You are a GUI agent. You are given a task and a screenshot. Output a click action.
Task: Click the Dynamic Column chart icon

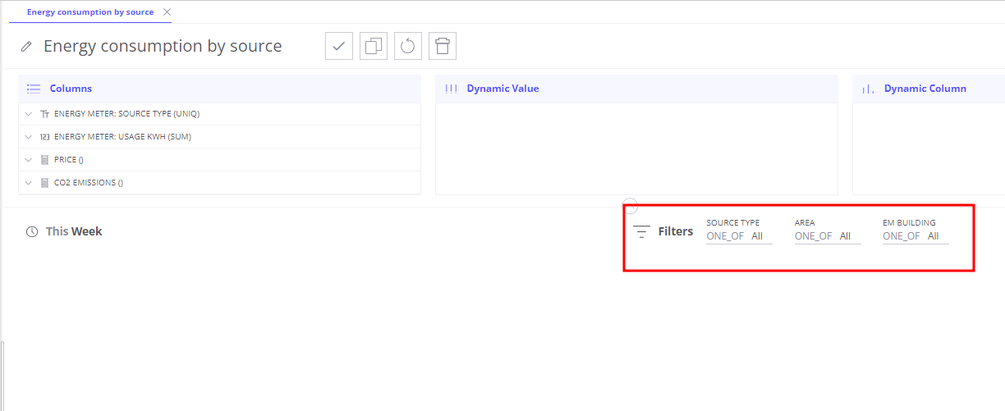click(868, 89)
